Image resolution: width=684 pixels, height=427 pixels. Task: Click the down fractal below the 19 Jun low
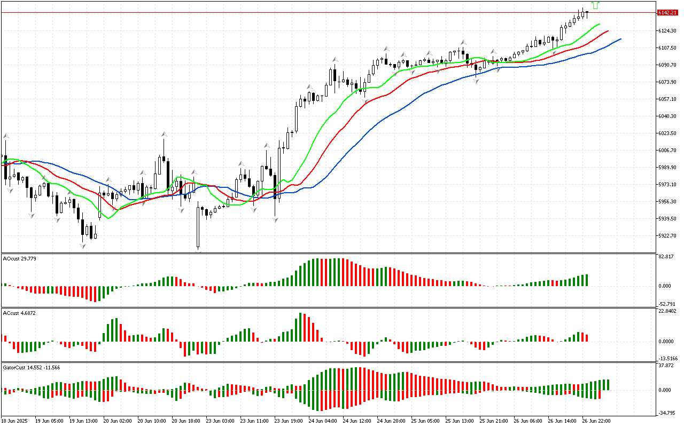click(83, 246)
